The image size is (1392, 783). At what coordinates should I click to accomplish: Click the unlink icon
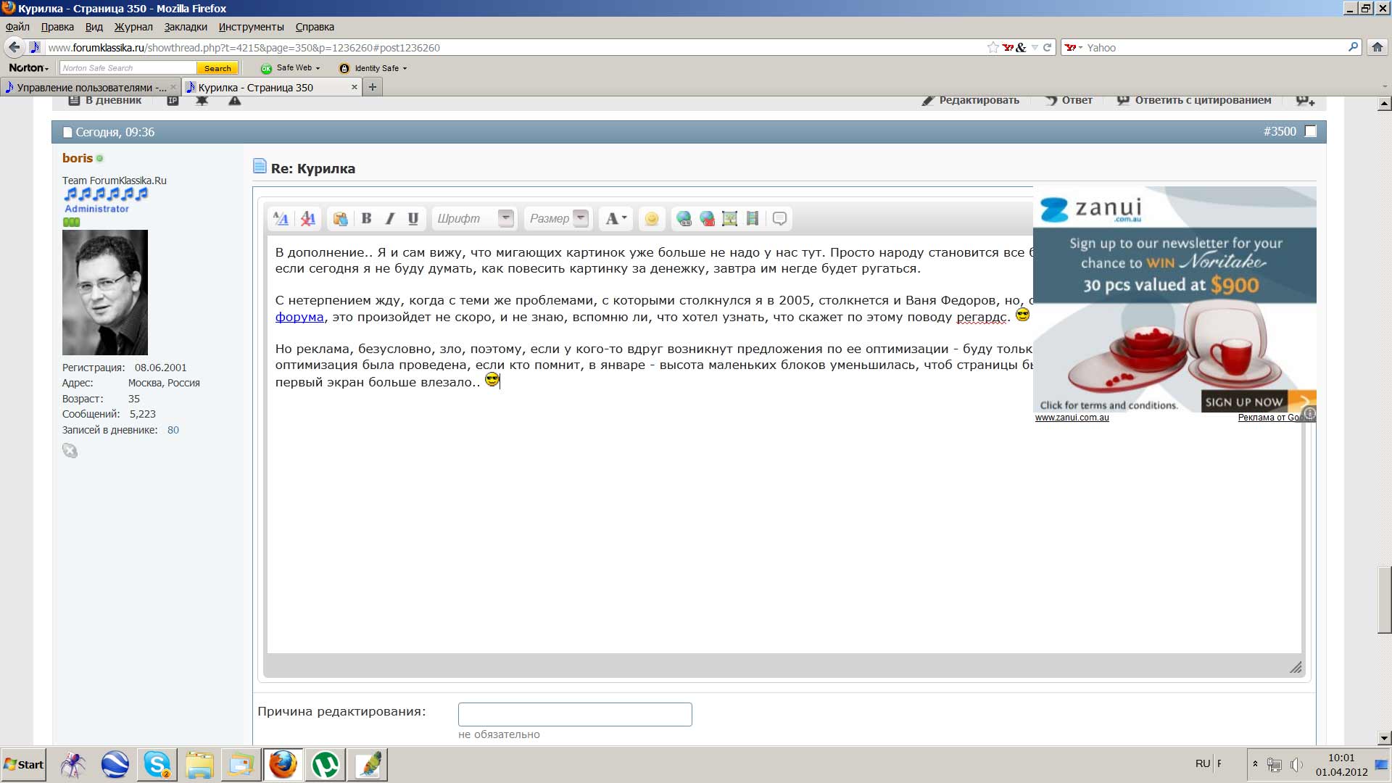point(707,218)
